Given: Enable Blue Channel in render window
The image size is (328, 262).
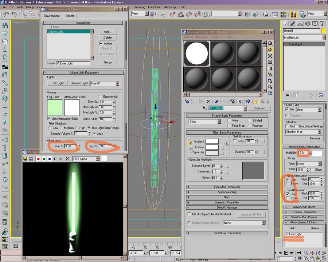Looking at the screenshot, I should tap(50, 159).
